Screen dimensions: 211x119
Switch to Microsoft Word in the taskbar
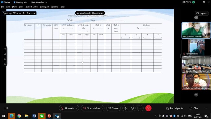[x=34, y=116]
